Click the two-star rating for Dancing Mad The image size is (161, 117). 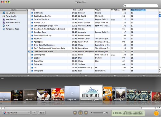[113, 55]
